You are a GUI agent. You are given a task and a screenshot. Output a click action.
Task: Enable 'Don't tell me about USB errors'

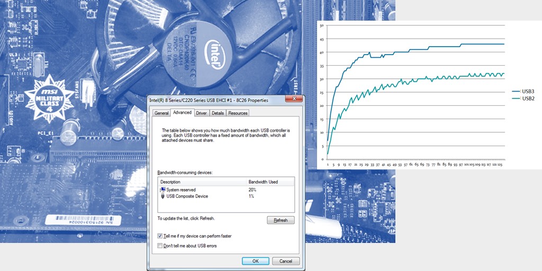(x=187, y=246)
